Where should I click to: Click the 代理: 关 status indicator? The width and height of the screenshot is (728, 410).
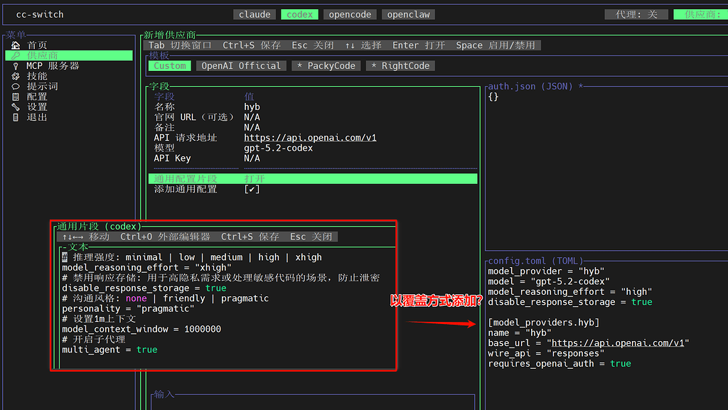coord(636,14)
